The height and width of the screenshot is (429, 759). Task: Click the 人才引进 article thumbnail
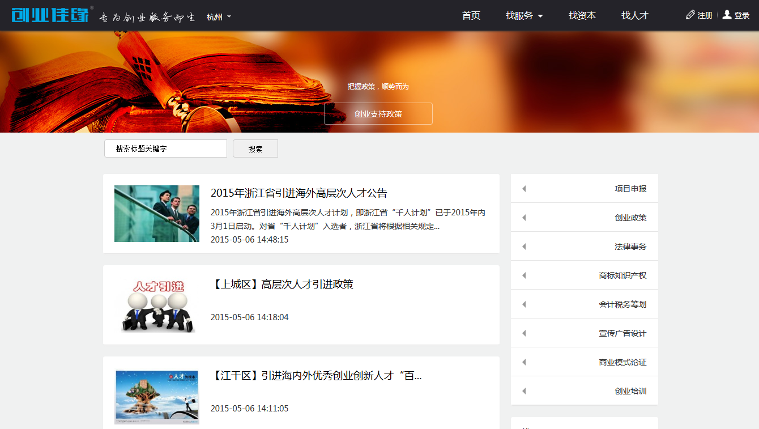(x=157, y=305)
